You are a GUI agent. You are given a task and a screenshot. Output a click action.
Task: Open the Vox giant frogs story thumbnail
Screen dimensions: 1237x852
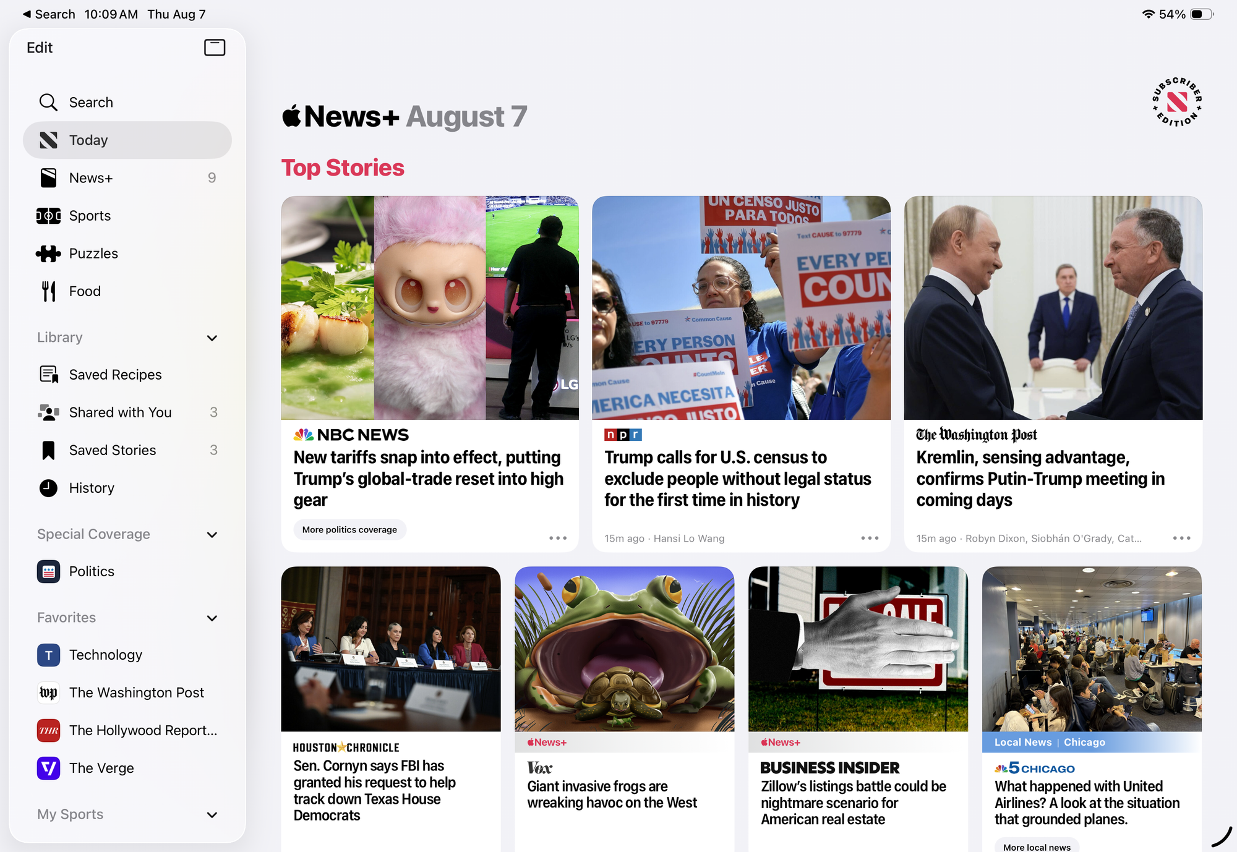pos(624,649)
